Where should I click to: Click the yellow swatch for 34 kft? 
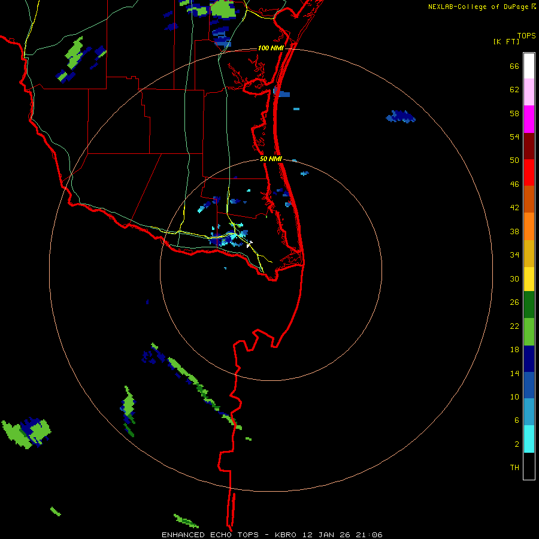pos(529,278)
